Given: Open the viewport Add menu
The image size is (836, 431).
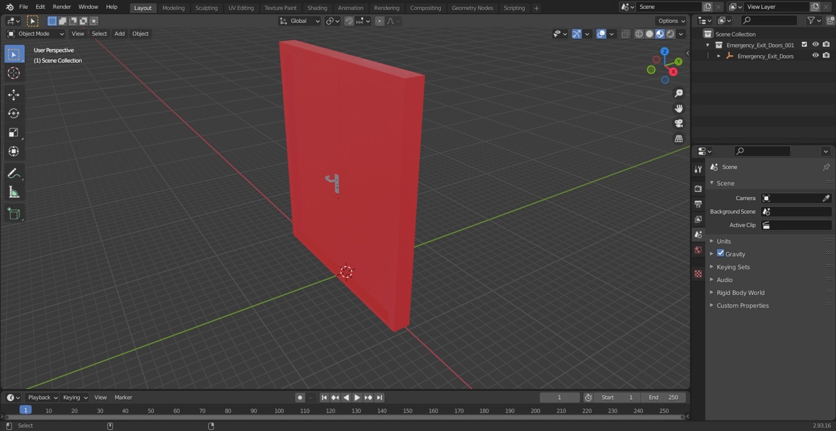Looking at the screenshot, I should pos(119,34).
